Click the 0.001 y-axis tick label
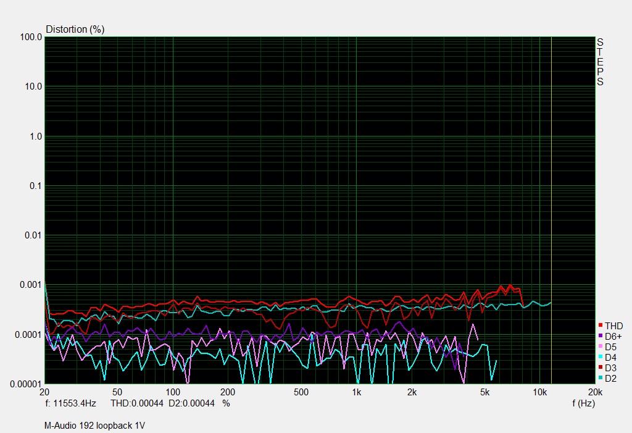This screenshot has height=433, width=632. 31,285
